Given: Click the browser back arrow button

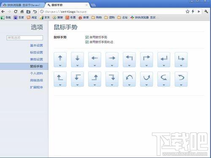Looking at the screenshot, I should click(3, 11).
